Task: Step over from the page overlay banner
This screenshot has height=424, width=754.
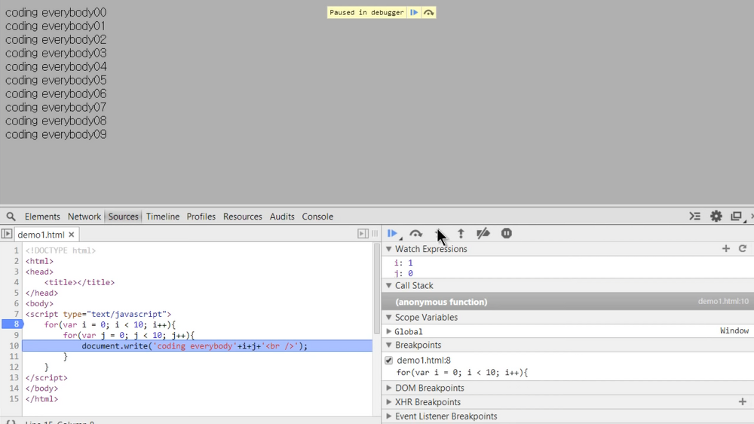Action: [x=428, y=13]
